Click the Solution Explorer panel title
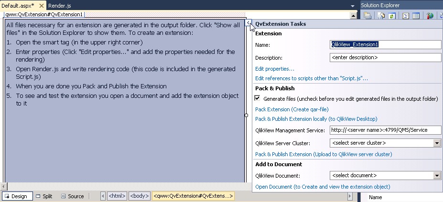Image resolution: width=443 pixels, height=202 pixels. (x=380, y=5)
